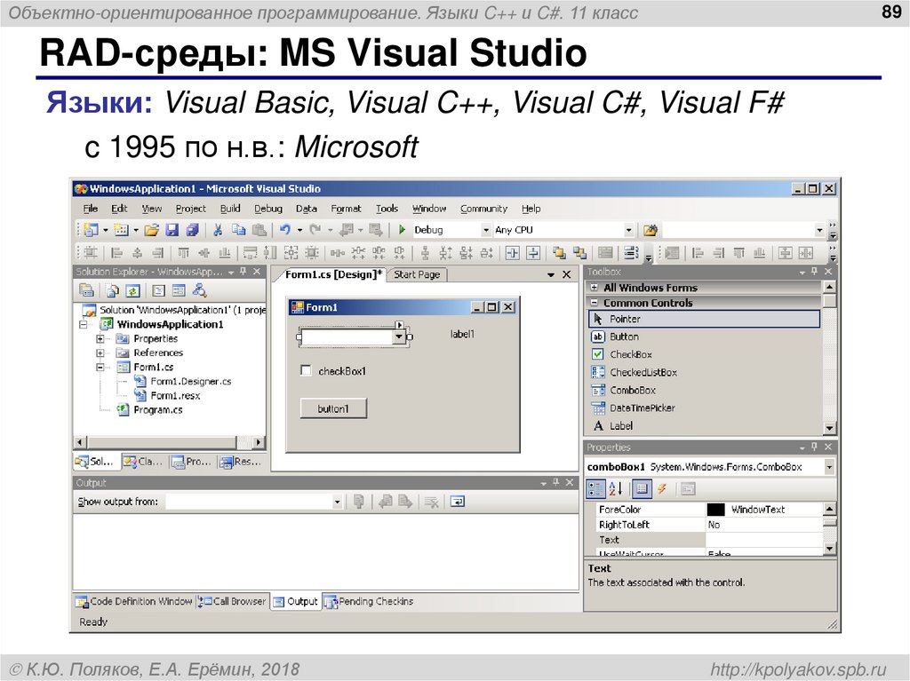Open the Build menu
The height and width of the screenshot is (681, 910).
[x=230, y=209]
